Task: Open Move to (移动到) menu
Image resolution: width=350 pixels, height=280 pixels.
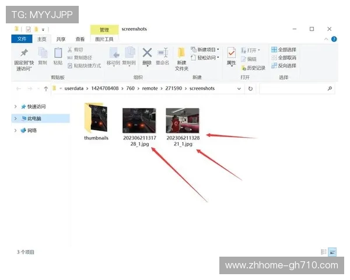Action: coord(113,57)
